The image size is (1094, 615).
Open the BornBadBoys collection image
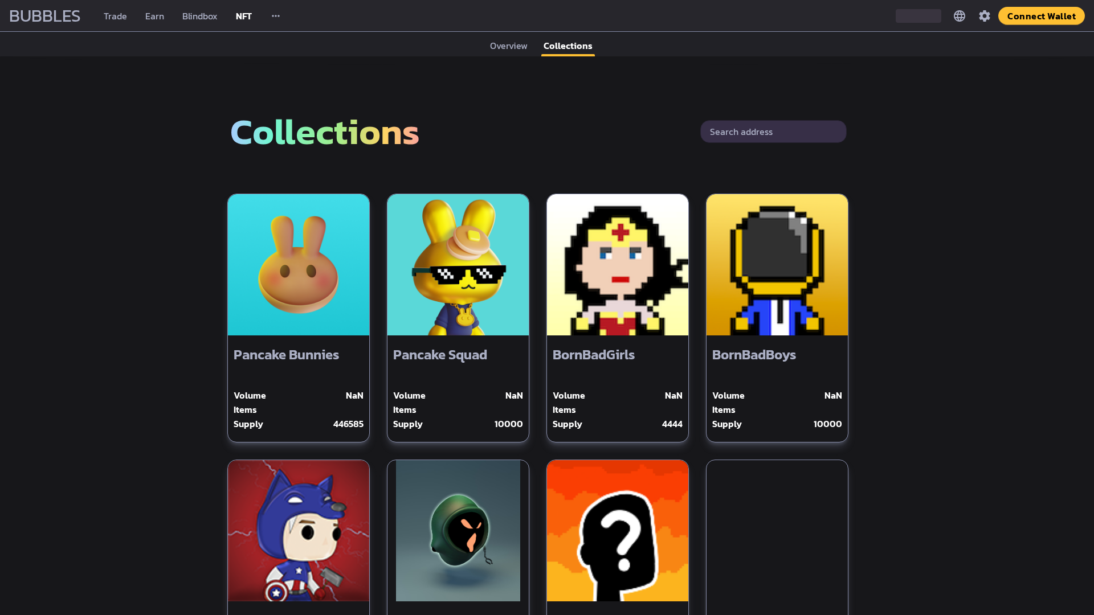point(777,265)
